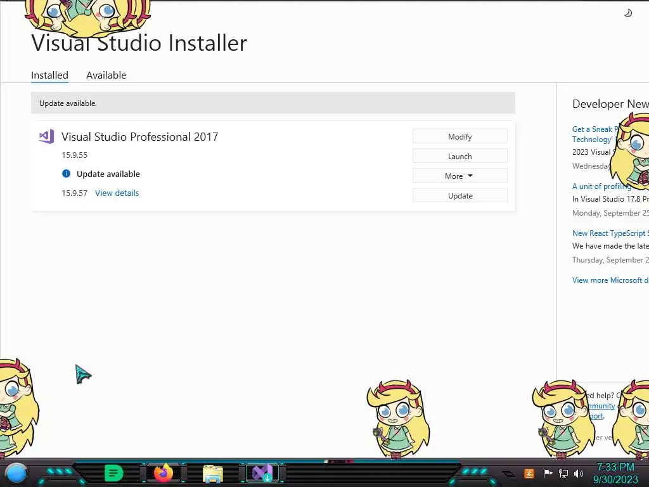The width and height of the screenshot is (649, 487).
Task: Open the Start orb button
Action: click(16, 473)
